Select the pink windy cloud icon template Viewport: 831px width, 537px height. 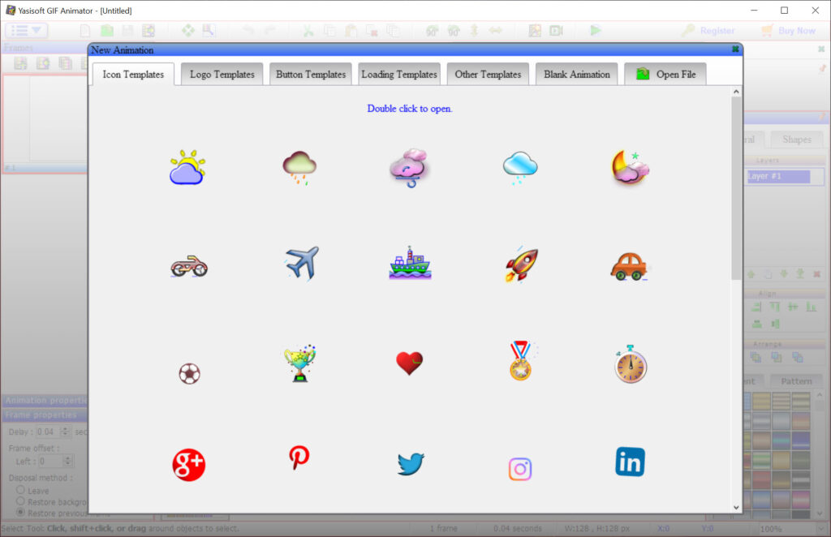(x=409, y=168)
